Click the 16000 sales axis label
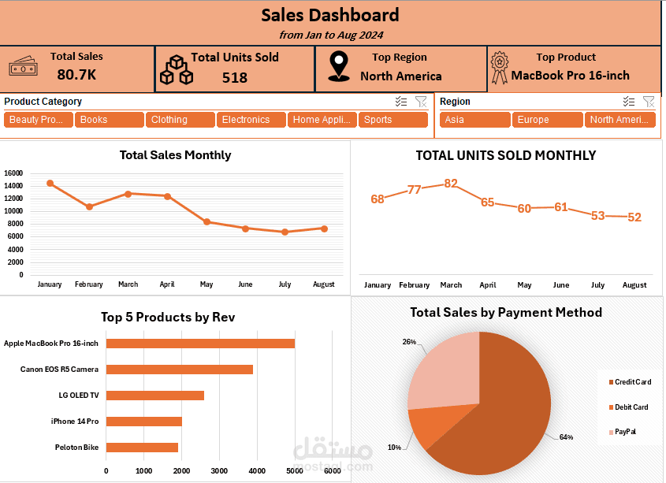 point(13,173)
